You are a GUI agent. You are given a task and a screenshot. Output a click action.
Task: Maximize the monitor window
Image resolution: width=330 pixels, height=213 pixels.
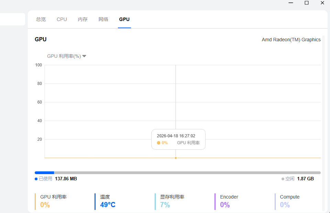pyautogui.click(x=307, y=3)
